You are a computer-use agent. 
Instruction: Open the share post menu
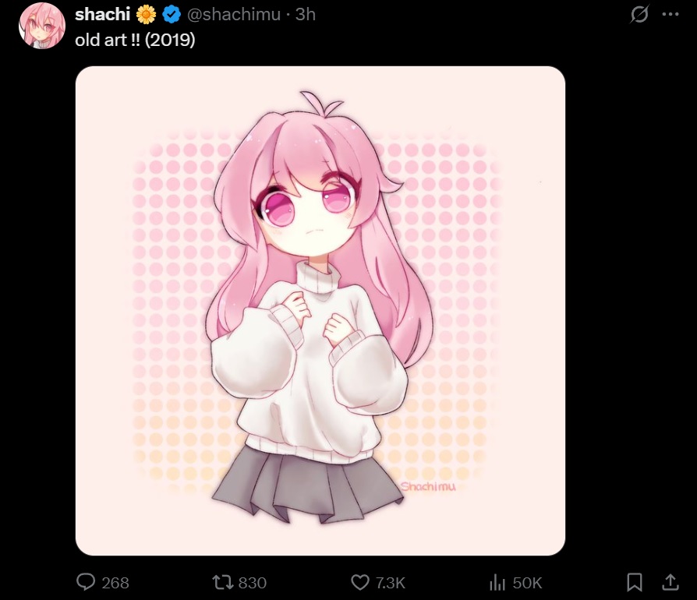(x=670, y=582)
